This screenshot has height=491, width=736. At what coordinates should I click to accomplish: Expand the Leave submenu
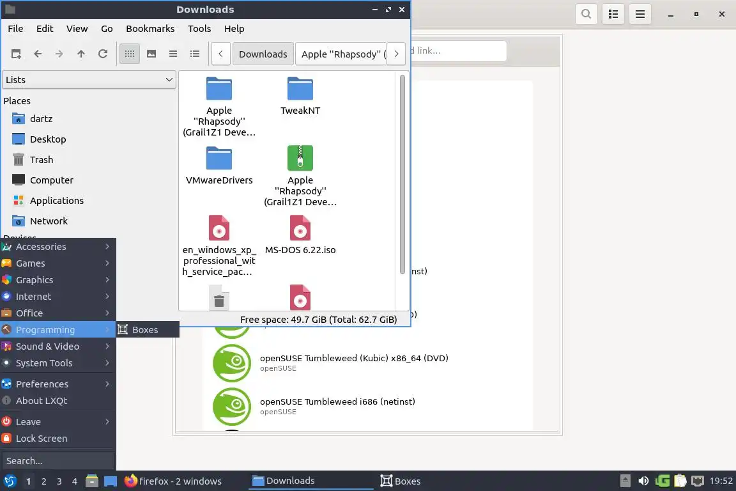coord(57,422)
